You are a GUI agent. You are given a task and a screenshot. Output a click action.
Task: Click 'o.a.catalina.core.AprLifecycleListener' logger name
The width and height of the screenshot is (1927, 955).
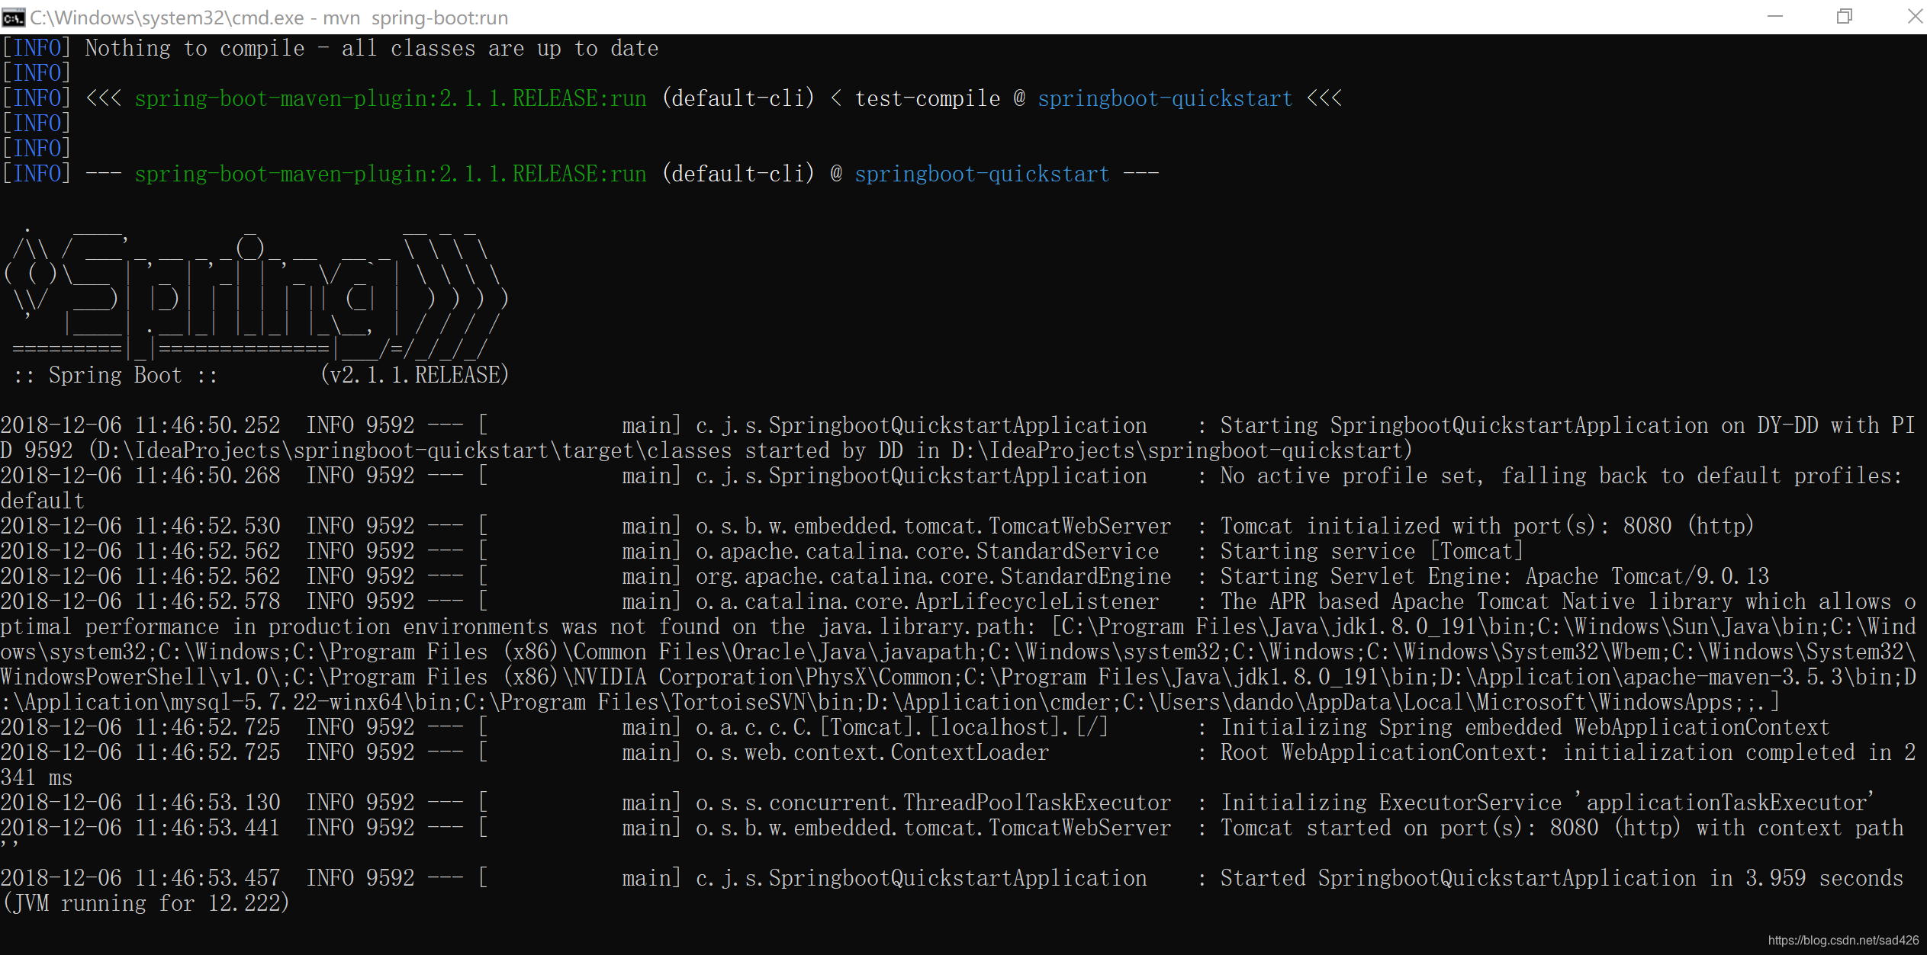927,601
